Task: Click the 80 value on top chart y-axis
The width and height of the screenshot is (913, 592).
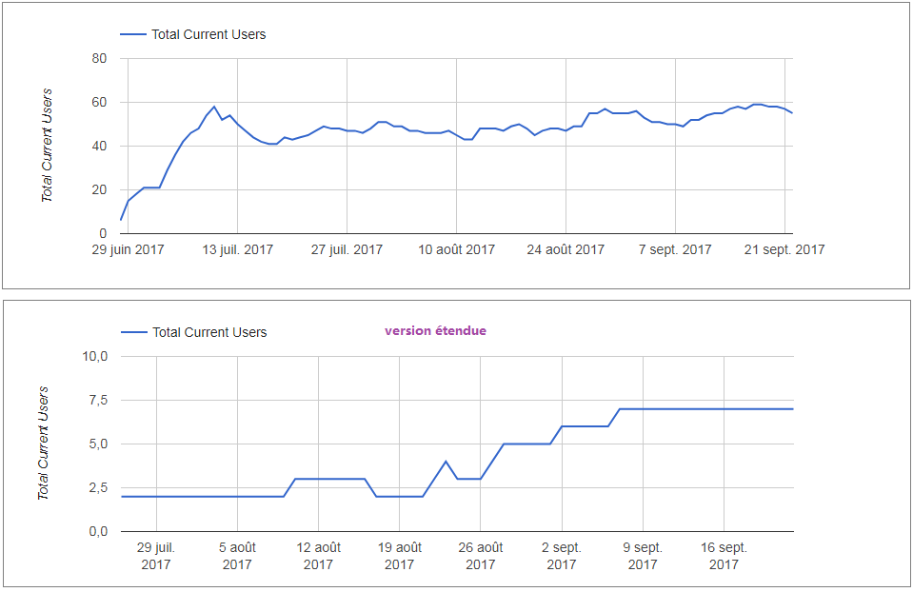Action: point(98,59)
